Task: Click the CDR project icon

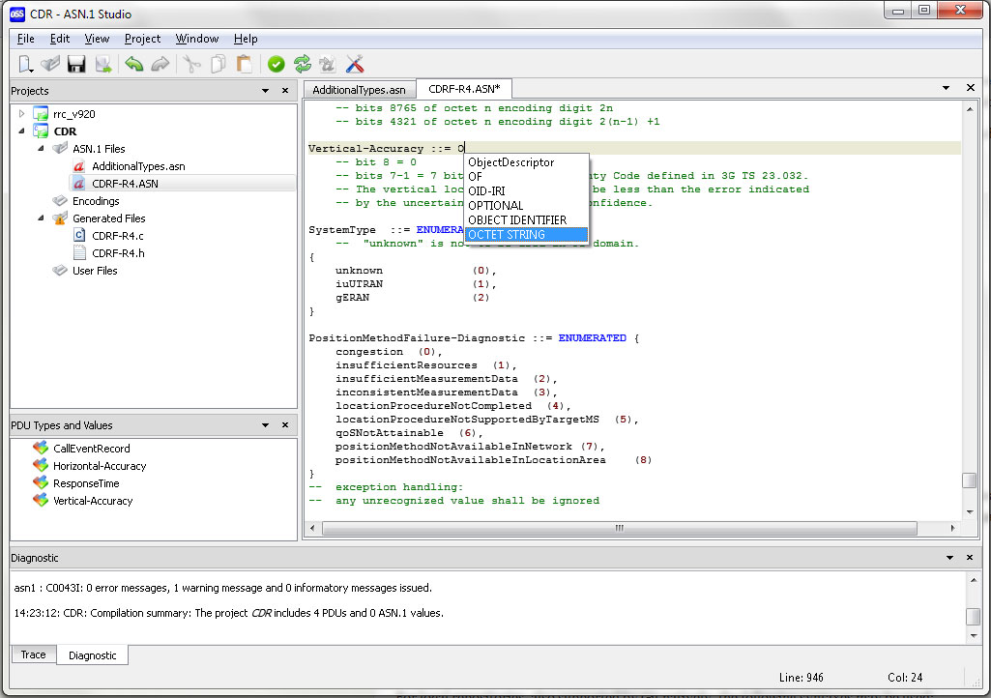Action: click(41, 131)
